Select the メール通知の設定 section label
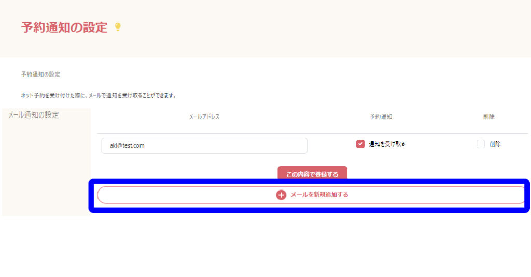 (x=34, y=115)
